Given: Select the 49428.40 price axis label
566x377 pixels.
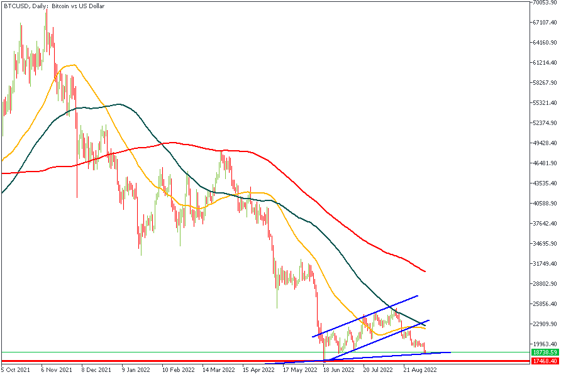Looking at the screenshot, I should pyautogui.click(x=545, y=143).
